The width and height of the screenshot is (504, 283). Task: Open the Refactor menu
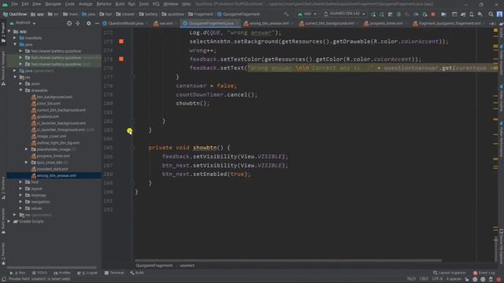104,4
